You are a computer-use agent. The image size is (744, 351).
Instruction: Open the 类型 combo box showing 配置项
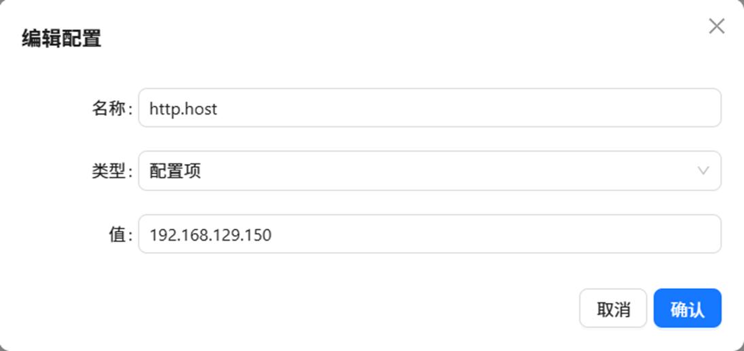click(430, 171)
